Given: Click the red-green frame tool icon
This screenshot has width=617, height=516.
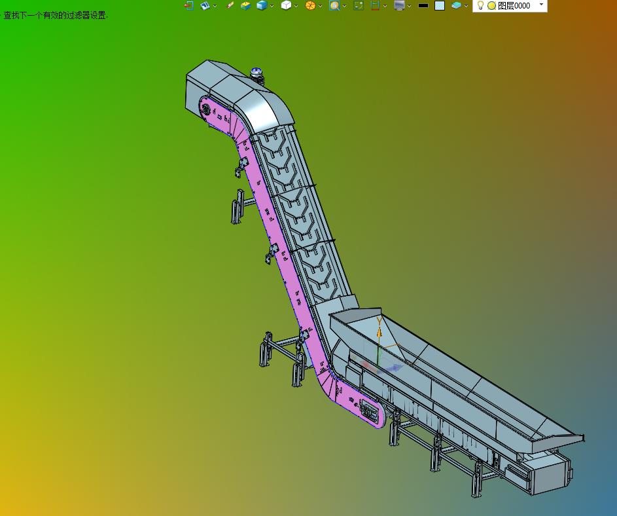Looking at the screenshot, I should 375,5.
